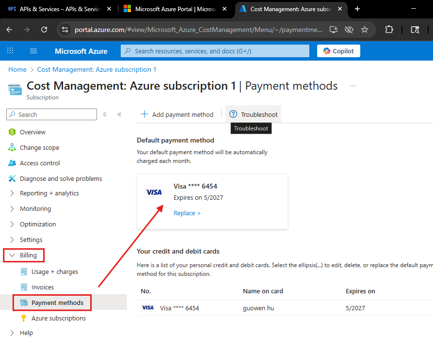The width and height of the screenshot is (433, 351).
Task: Open Diagnose and solve problems
Action: coord(61,179)
